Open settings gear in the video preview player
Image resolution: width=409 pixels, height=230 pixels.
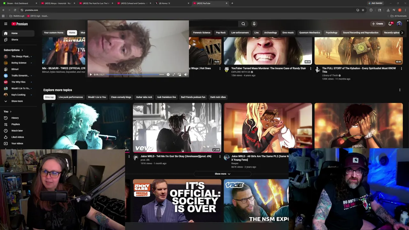pyautogui.click(x=168, y=74)
